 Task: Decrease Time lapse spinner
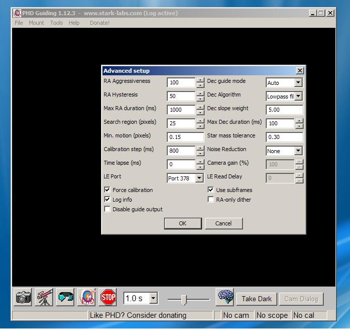pos(200,167)
